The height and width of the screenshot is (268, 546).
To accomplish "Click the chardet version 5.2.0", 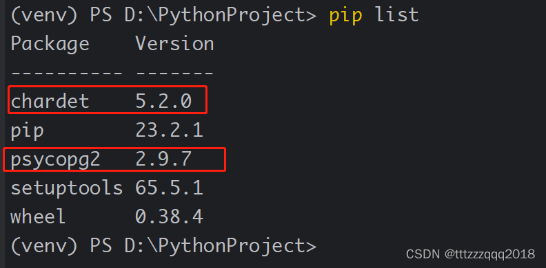I will pyautogui.click(x=163, y=102).
